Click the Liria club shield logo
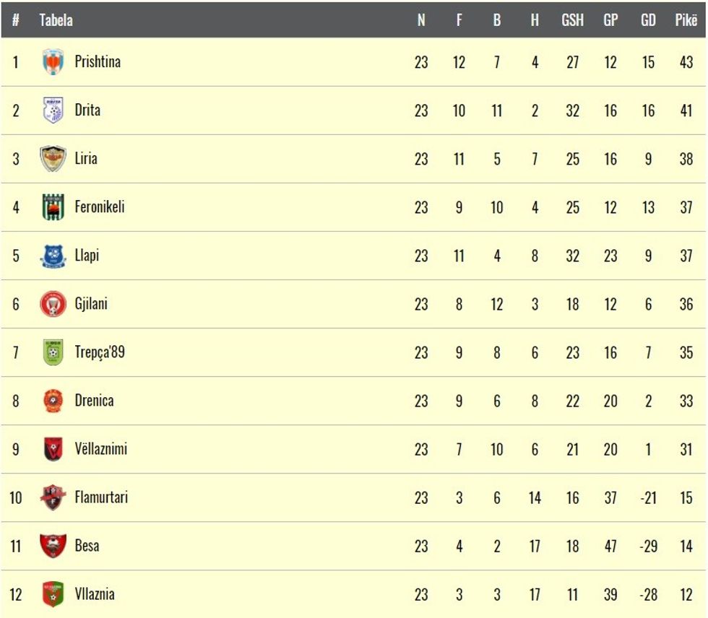This screenshot has width=708, height=618. (53, 159)
